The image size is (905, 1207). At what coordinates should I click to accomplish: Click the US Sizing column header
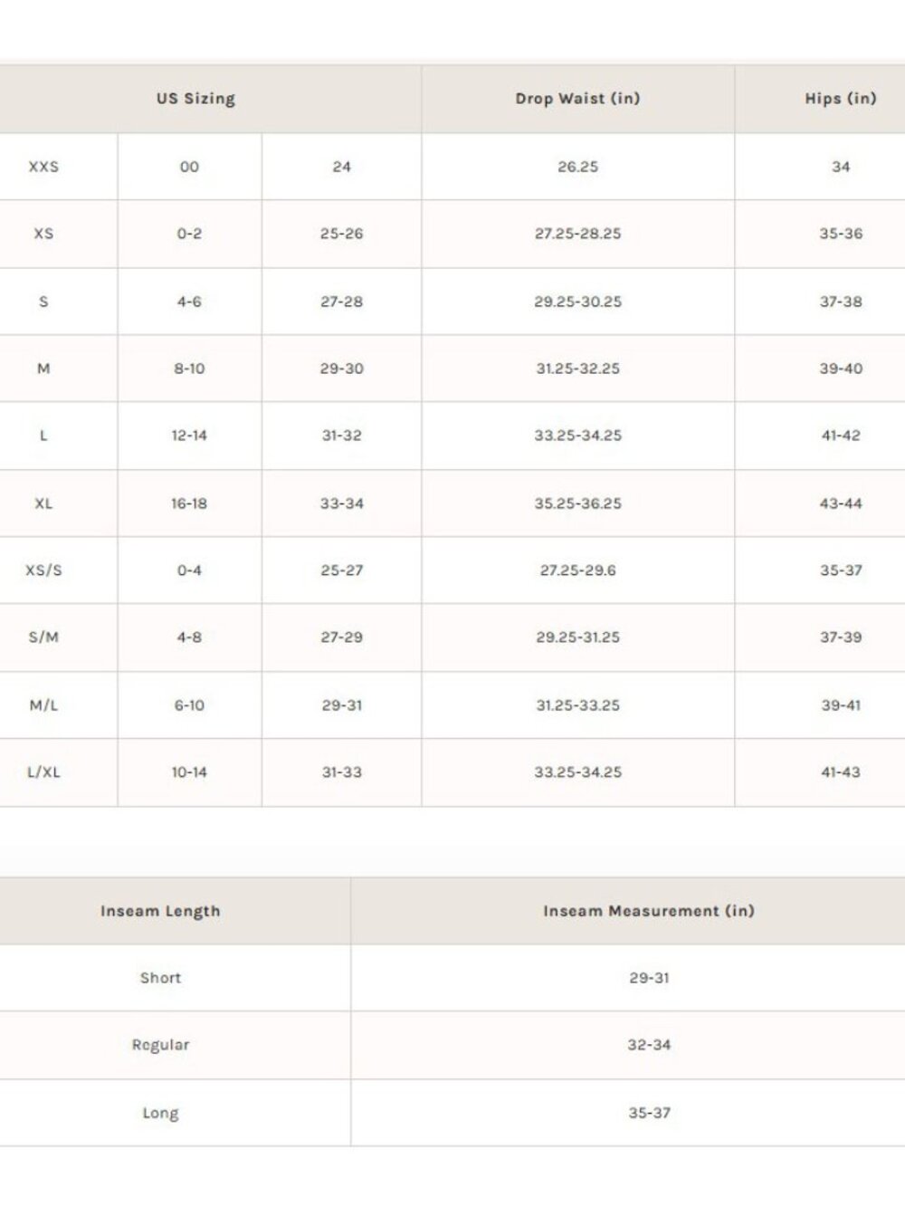(x=195, y=99)
